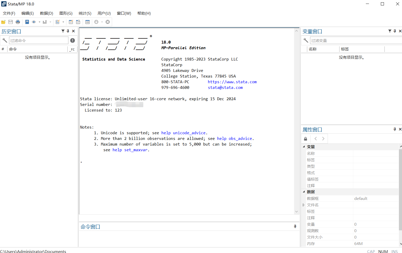The image size is (402, 253).
Task: Open the help set_maxvar link
Action: [130, 150]
